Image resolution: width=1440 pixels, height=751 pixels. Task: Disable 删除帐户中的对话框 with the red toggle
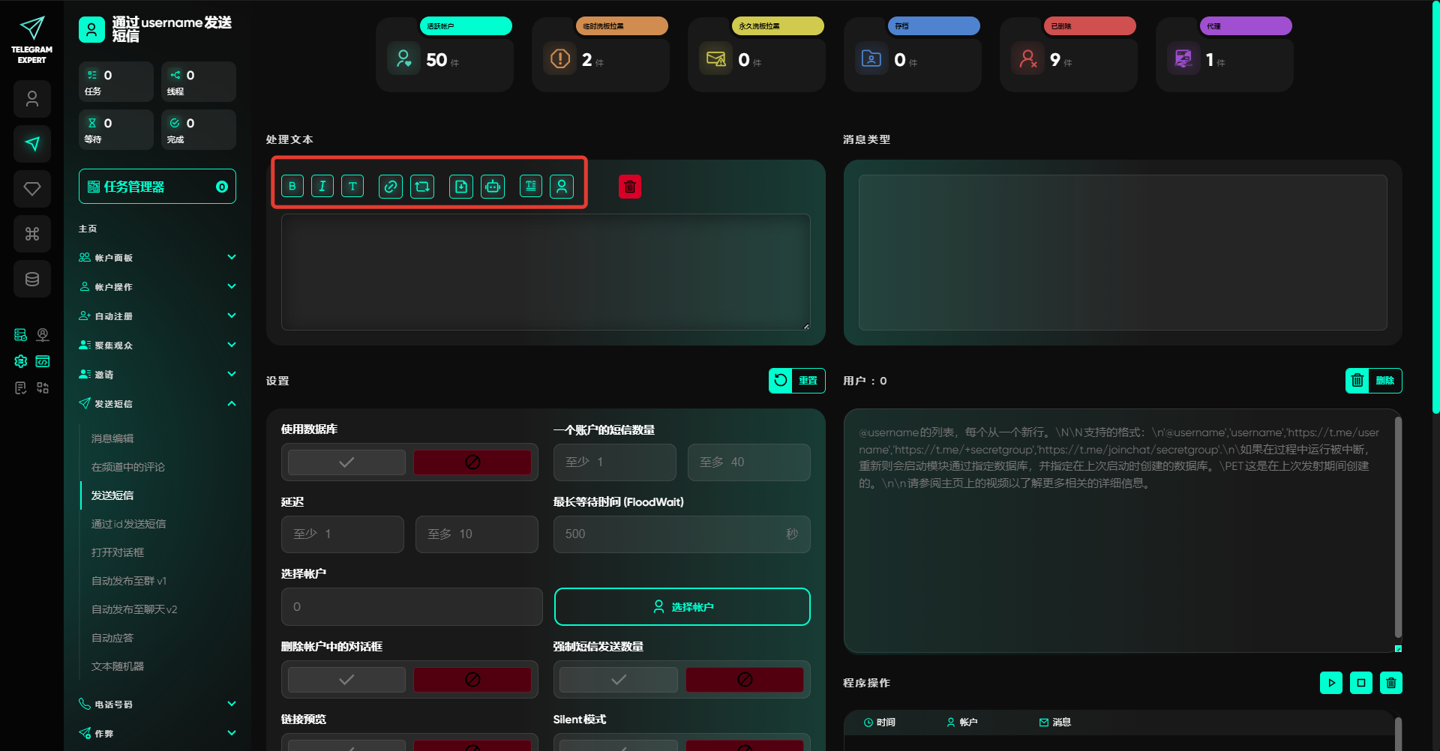[x=472, y=680]
